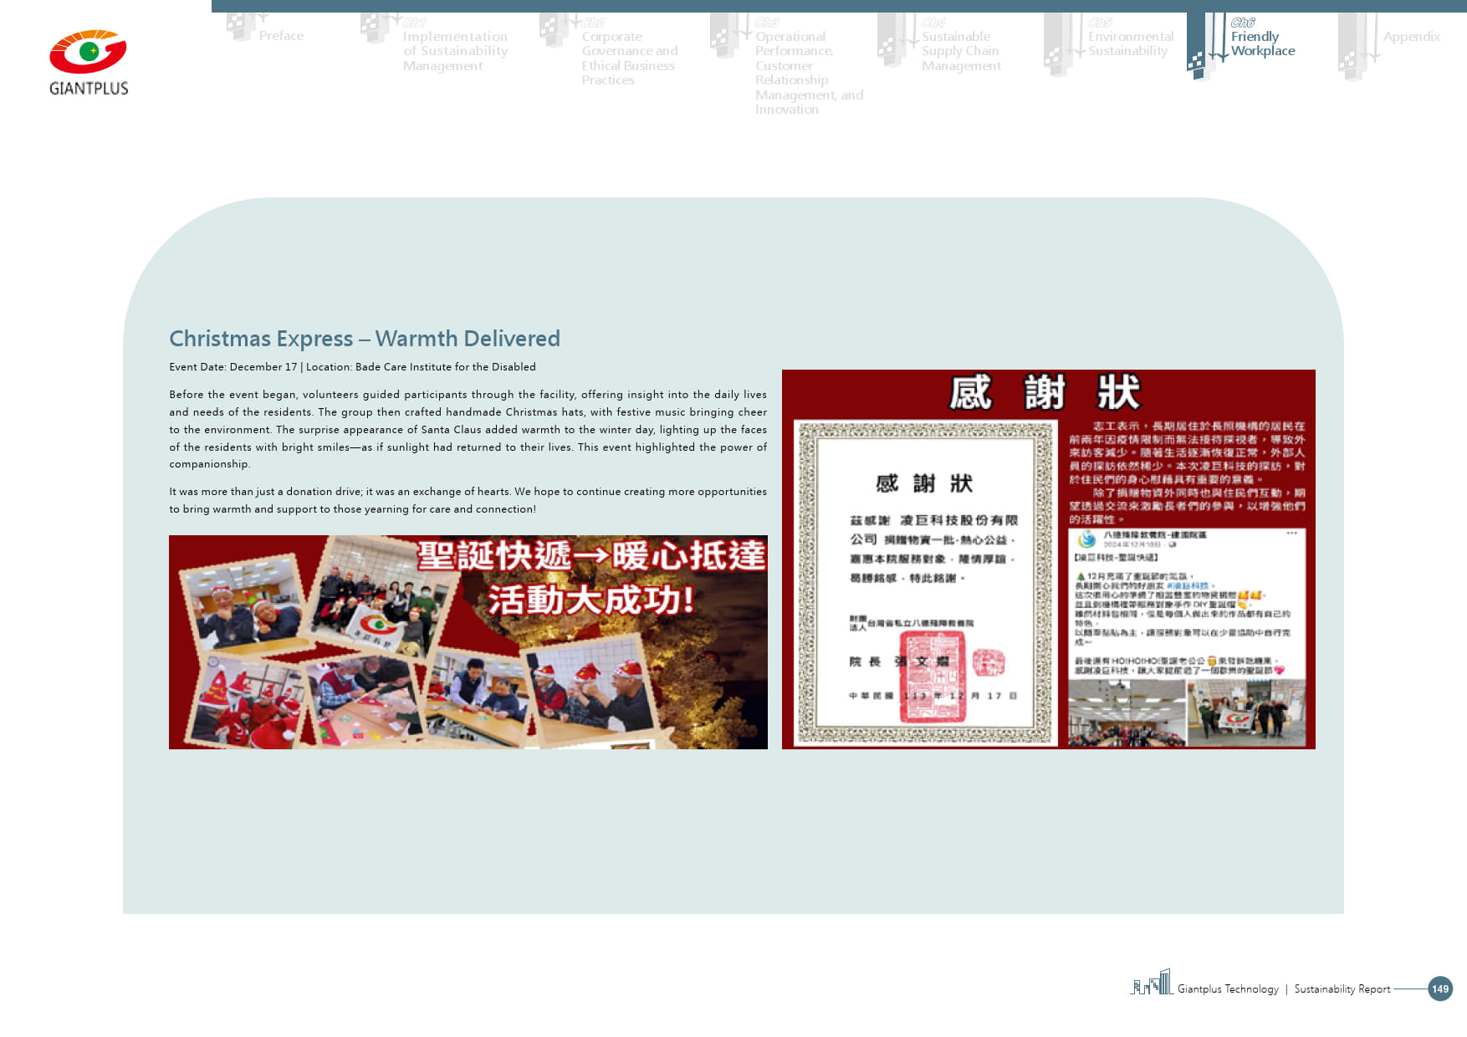Go to Implementation of Sustainability Management chapter
The image size is (1467, 1037).
click(x=455, y=51)
